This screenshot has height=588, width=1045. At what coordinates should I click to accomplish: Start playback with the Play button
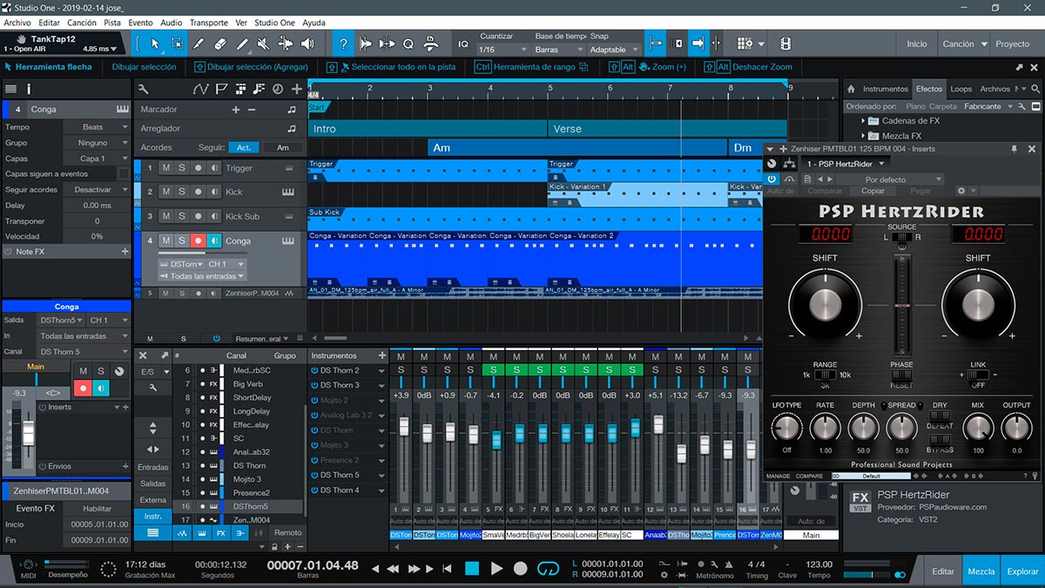point(496,569)
